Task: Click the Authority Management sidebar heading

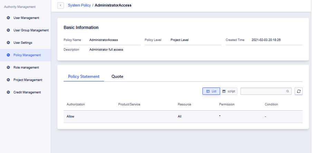Action: 20,7
